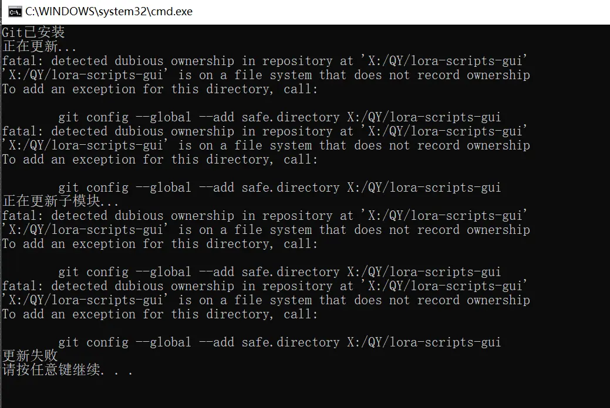Click the fatal line directly below '正在更新子模块...'
The height and width of the screenshot is (408, 610).
coord(265,215)
